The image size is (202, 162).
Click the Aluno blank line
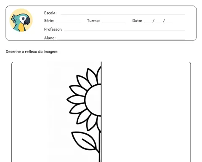pyautogui.click(x=121, y=39)
